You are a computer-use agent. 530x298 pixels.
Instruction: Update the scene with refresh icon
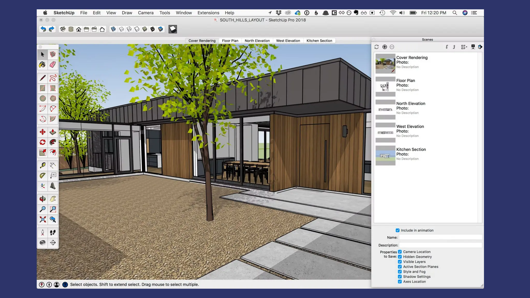coord(377,47)
